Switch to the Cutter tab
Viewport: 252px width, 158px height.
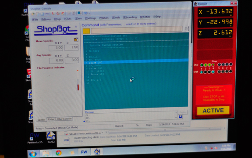pyautogui.click(x=51, y=119)
